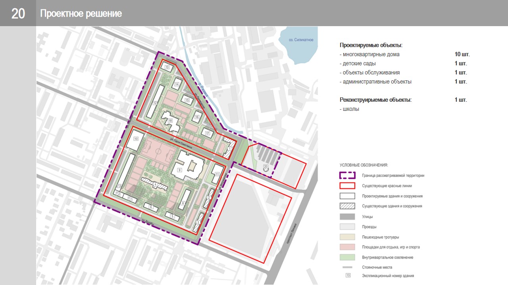The height and width of the screenshot is (285, 508).
Task: Select building number 10 on the map
Action: pyautogui.click(x=136, y=139)
